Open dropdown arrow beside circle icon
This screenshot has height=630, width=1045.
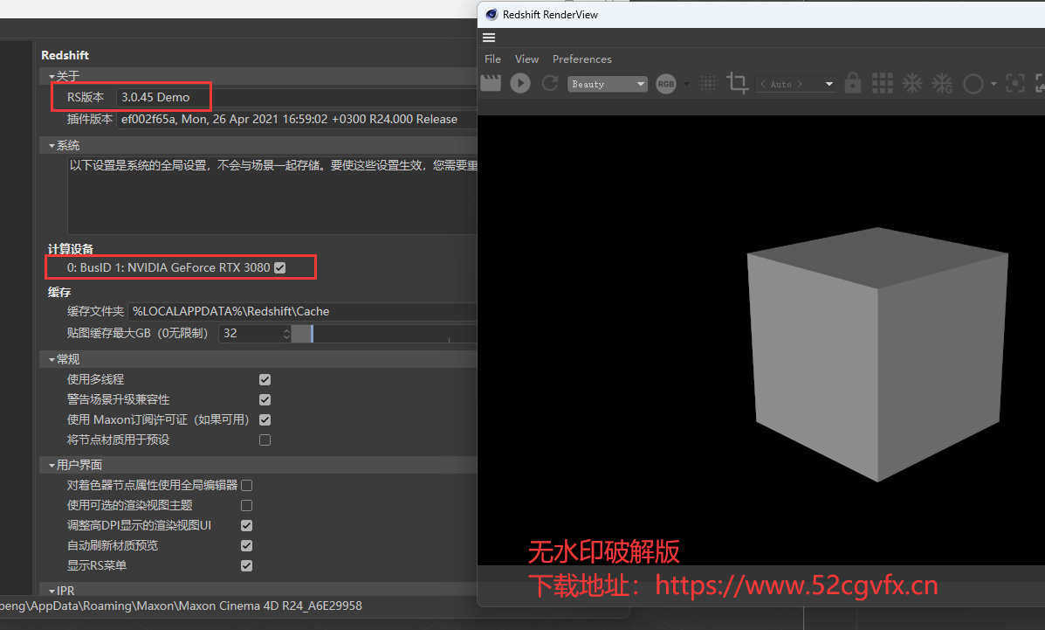(993, 84)
